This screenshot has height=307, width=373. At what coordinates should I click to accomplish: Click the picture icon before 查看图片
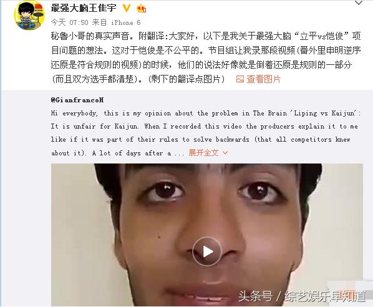240,79
